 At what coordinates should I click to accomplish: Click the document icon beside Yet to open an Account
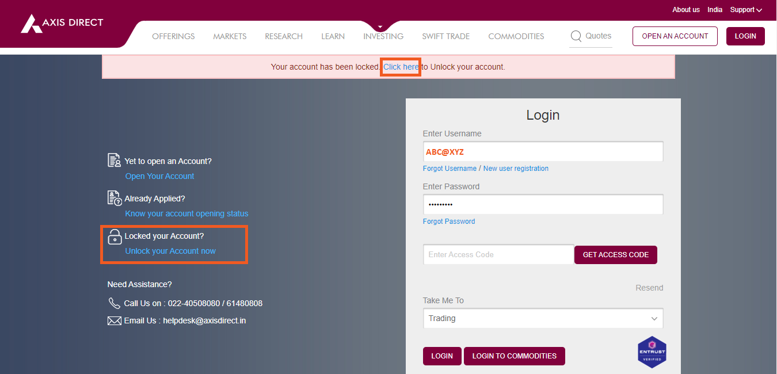coord(115,161)
